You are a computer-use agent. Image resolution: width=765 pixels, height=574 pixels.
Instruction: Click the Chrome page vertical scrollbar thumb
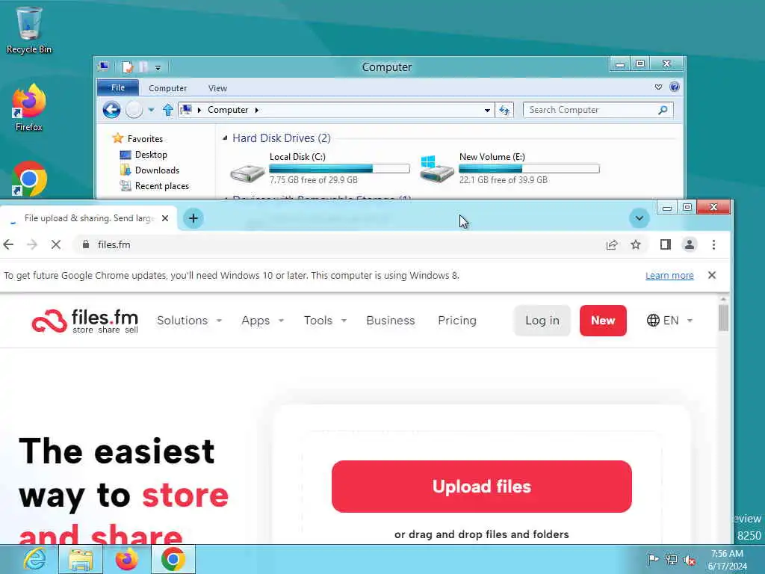pyautogui.click(x=723, y=318)
